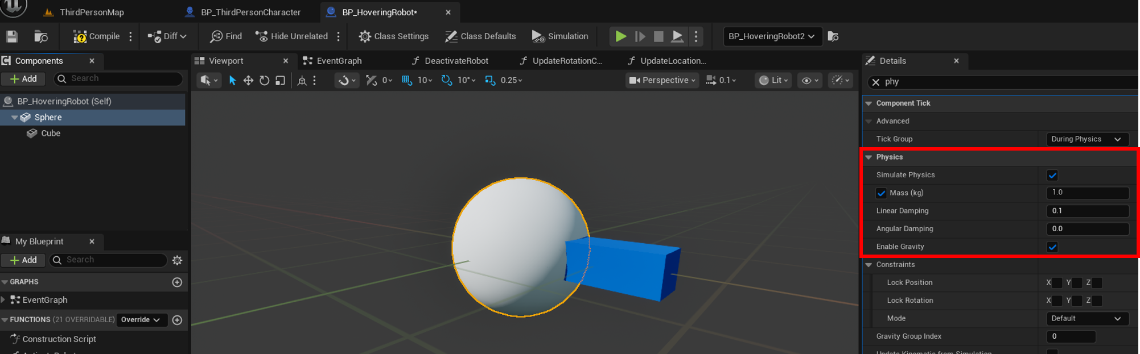
Task: Select the scale tool in viewport
Action: (x=280, y=81)
